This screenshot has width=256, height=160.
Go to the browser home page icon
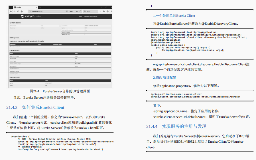tap(22, 11)
